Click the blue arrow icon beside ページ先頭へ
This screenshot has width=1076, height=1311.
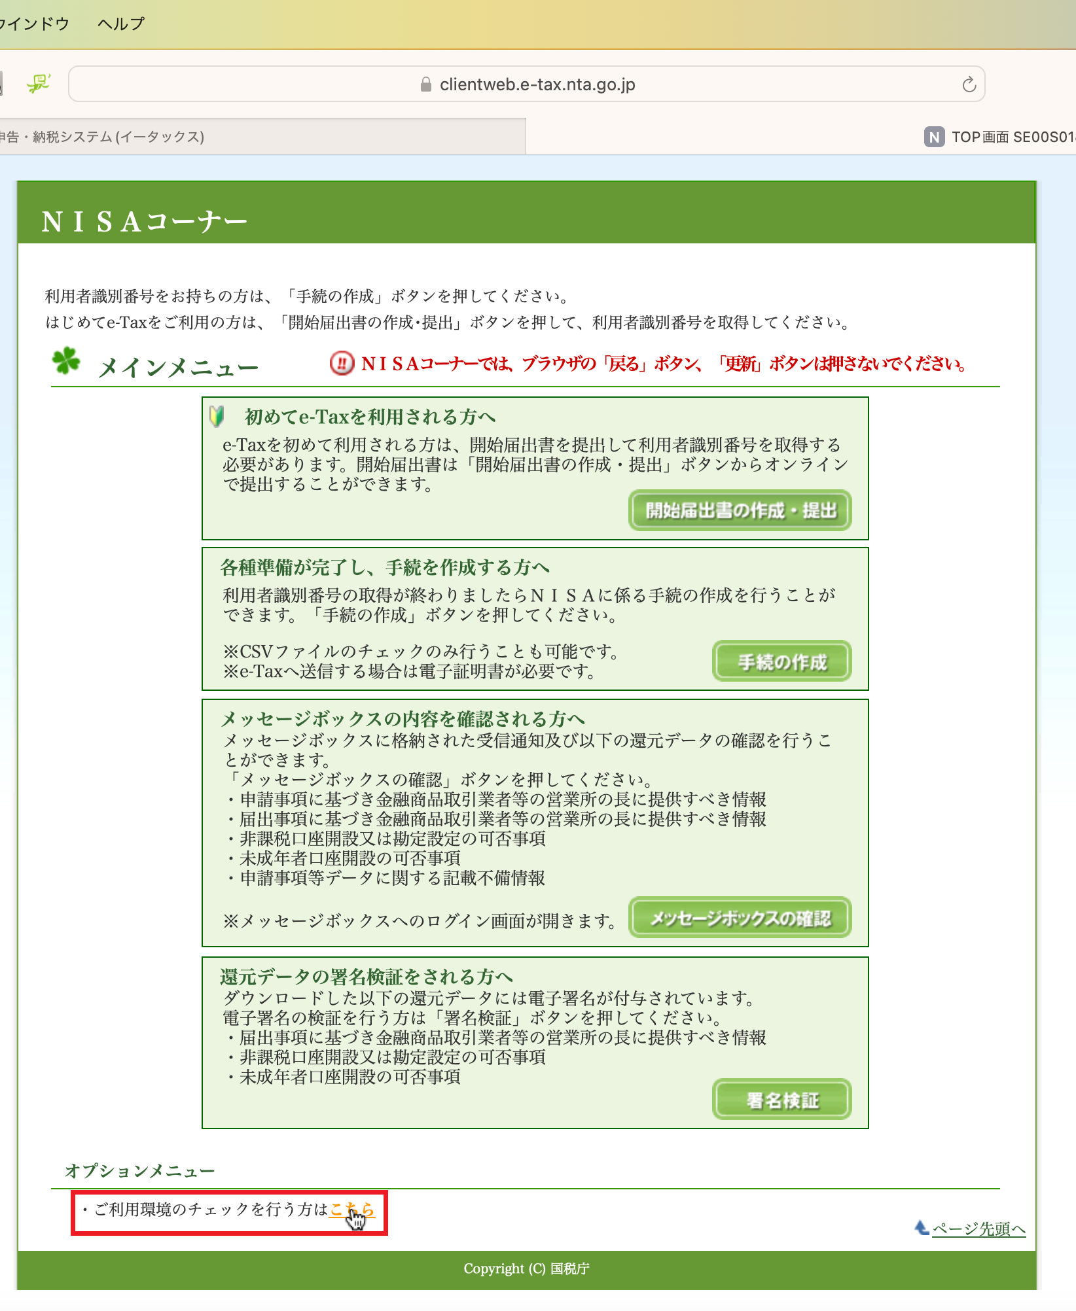click(922, 1228)
